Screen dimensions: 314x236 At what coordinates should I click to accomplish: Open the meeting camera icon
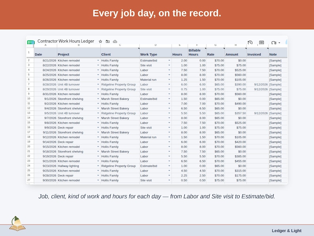coord(274,42)
